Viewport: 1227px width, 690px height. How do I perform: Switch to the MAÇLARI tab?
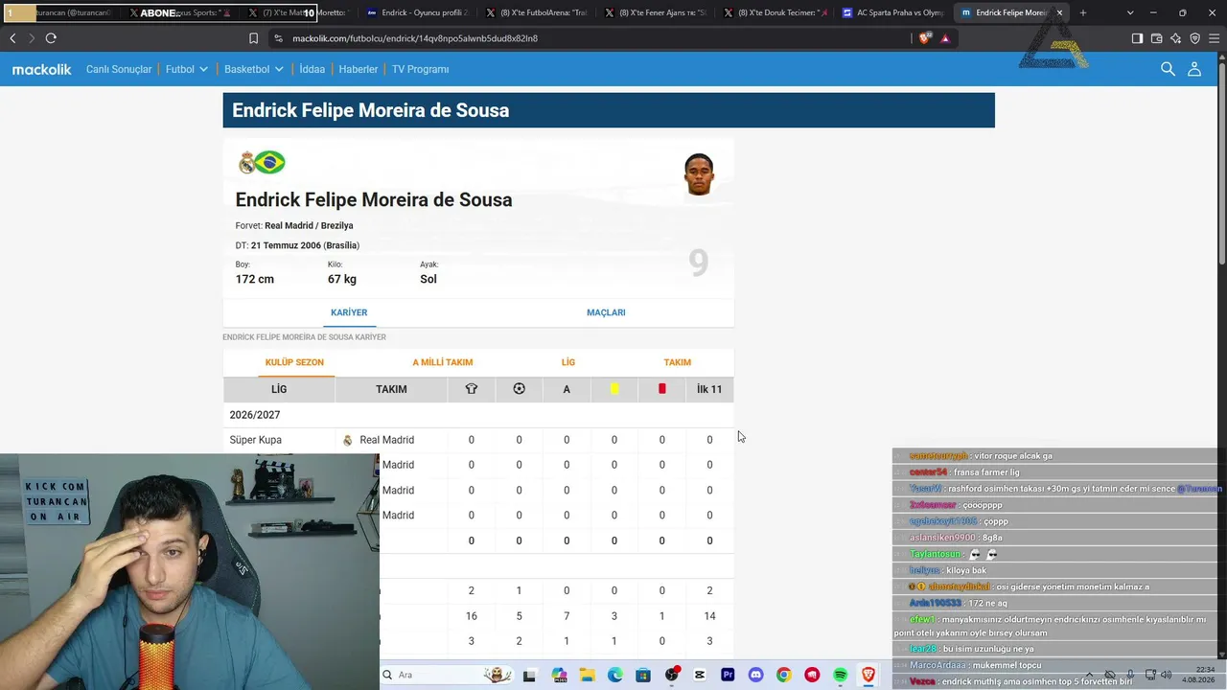(606, 312)
